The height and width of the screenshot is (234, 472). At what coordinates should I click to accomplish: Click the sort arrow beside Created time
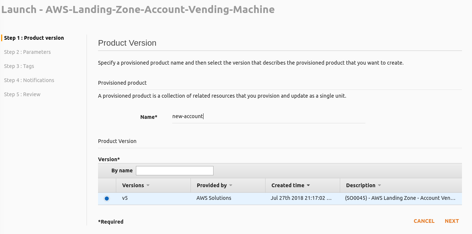(x=308, y=185)
